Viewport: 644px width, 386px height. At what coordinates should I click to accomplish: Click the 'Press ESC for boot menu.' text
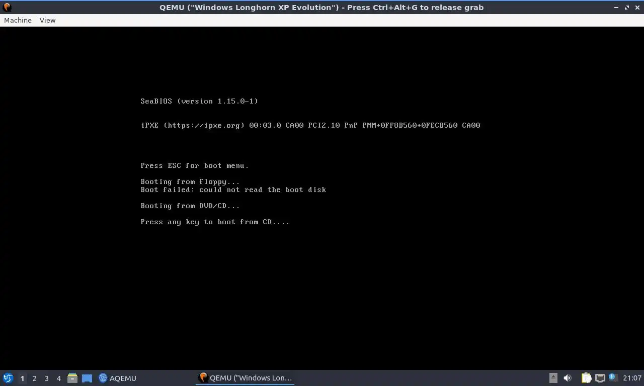195,165
